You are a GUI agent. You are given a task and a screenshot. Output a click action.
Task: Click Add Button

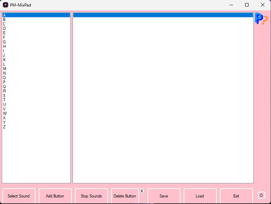pos(55,196)
